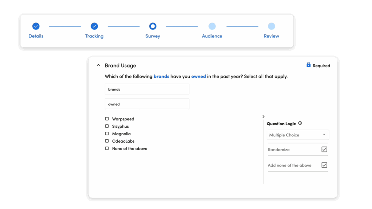Open the Survey step label
This screenshot has width=372, height=209.
tap(153, 36)
